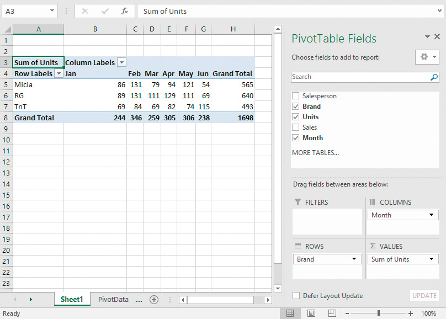Close the PivotTable Fields pane

coord(437,36)
